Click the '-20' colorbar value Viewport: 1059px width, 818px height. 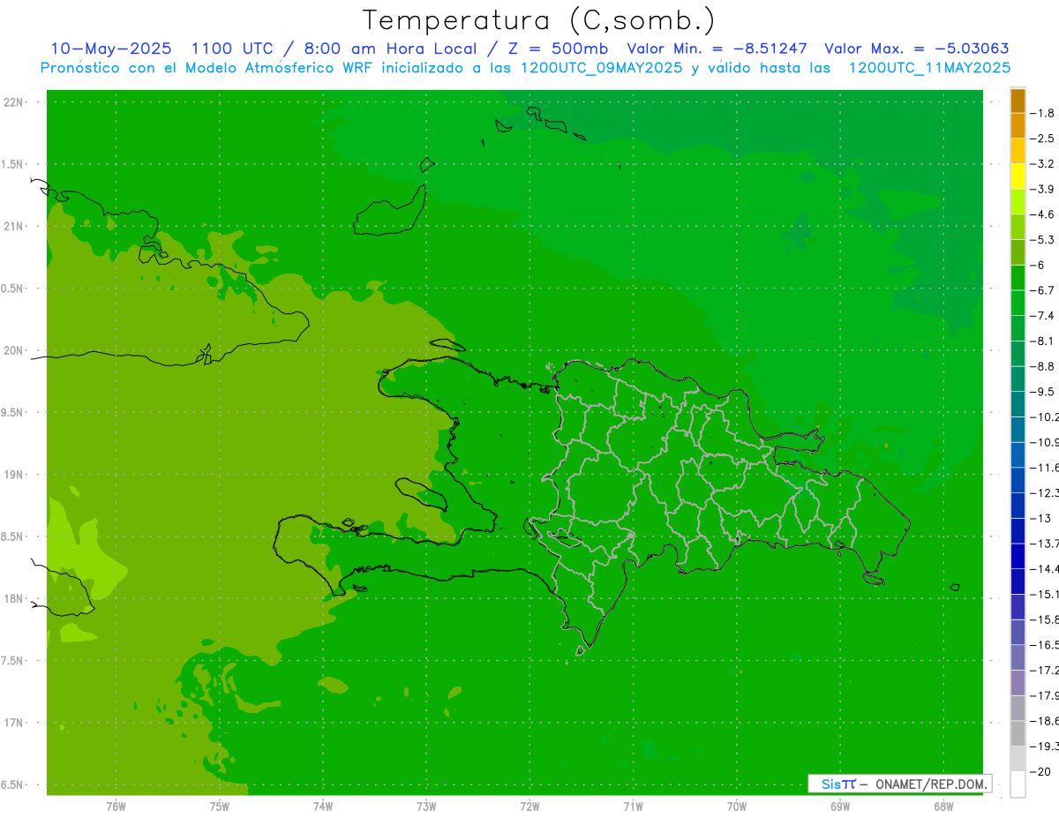pos(1040,771)
